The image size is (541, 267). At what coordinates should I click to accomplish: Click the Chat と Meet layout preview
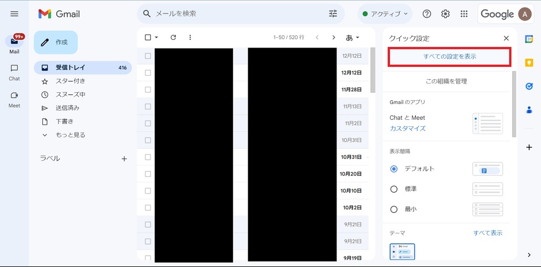pos(487,123)
